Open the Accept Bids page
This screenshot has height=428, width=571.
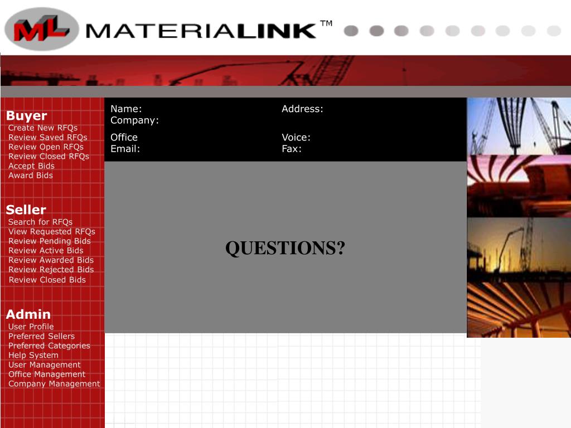31,166
